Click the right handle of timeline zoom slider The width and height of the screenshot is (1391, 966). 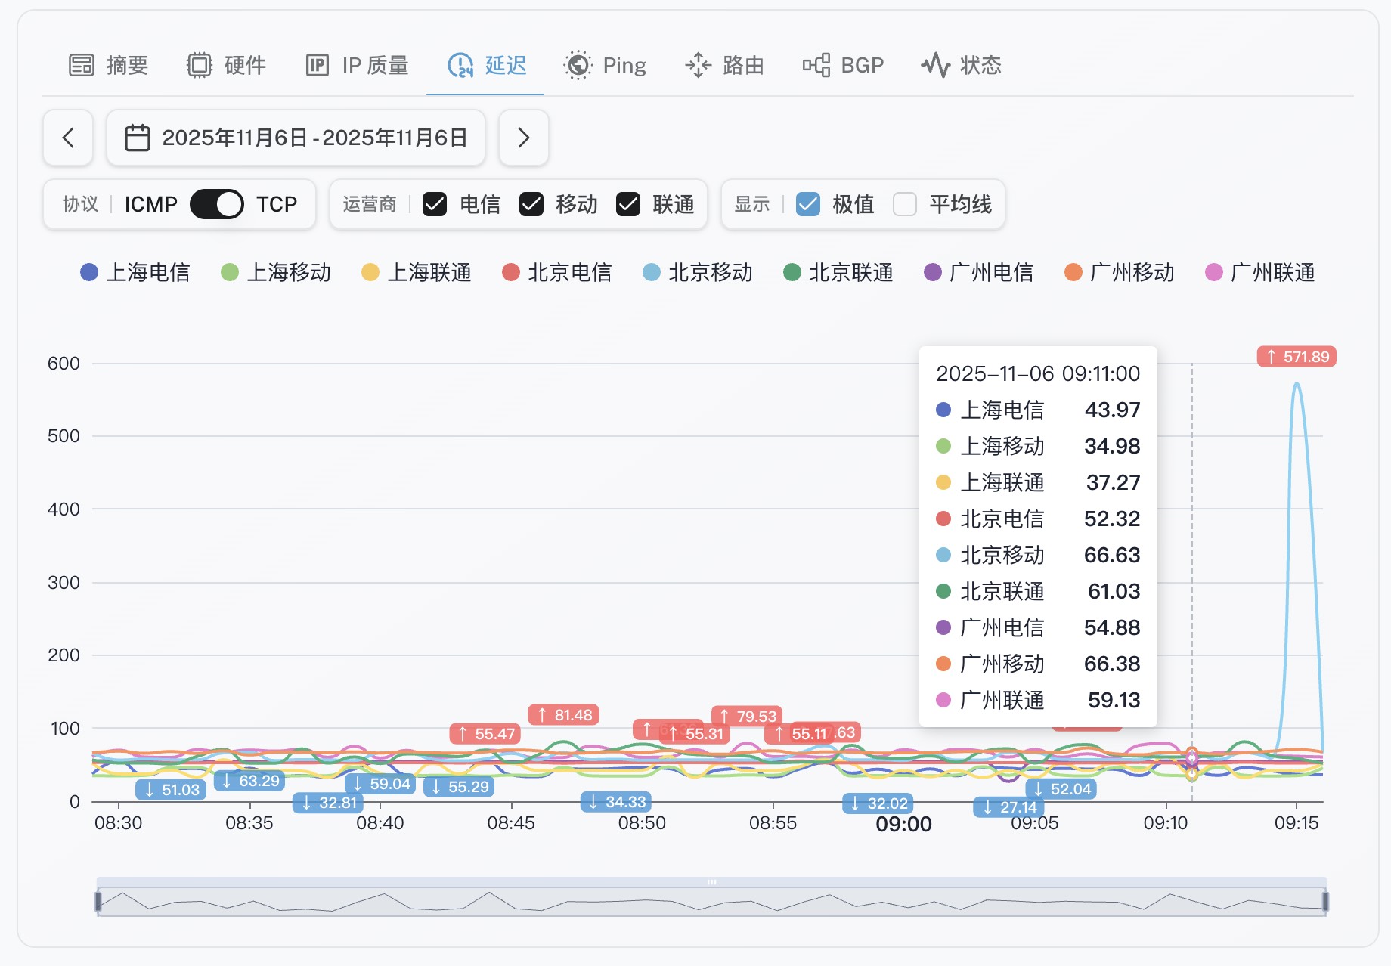[x=1325, y=901]
